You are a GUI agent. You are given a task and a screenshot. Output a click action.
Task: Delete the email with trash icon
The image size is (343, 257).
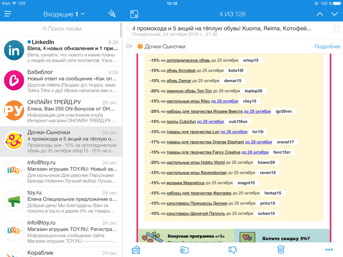coord(281,249)
